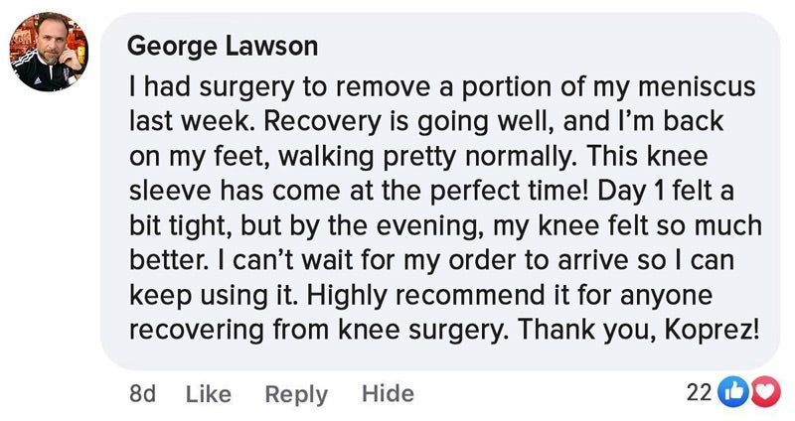Click the phrase "keep using it"
The width and height of the screenshot is (795, 421).
click(x=213, y=296)
